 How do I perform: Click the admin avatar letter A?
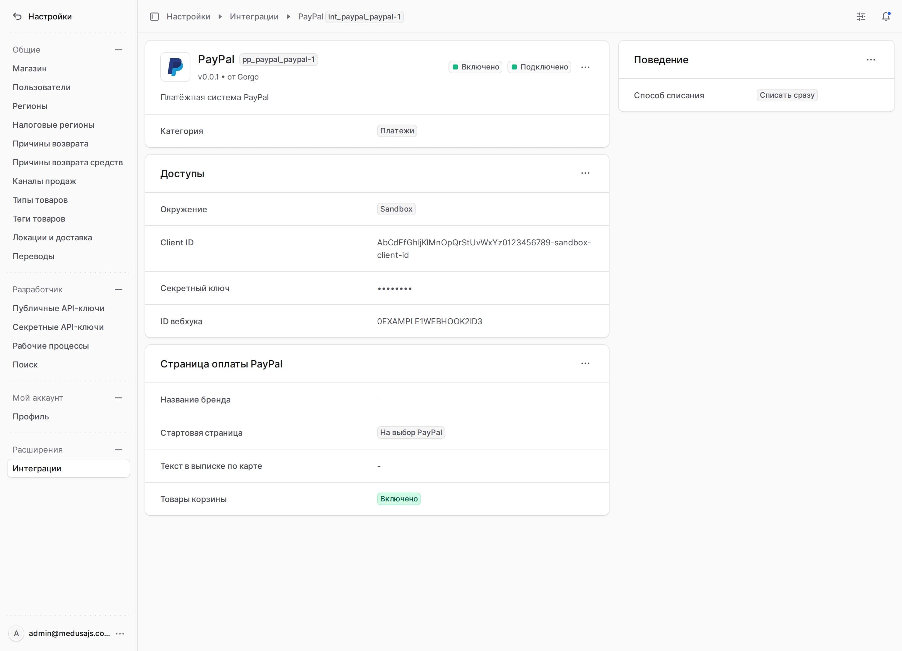(x=16, y=633)
